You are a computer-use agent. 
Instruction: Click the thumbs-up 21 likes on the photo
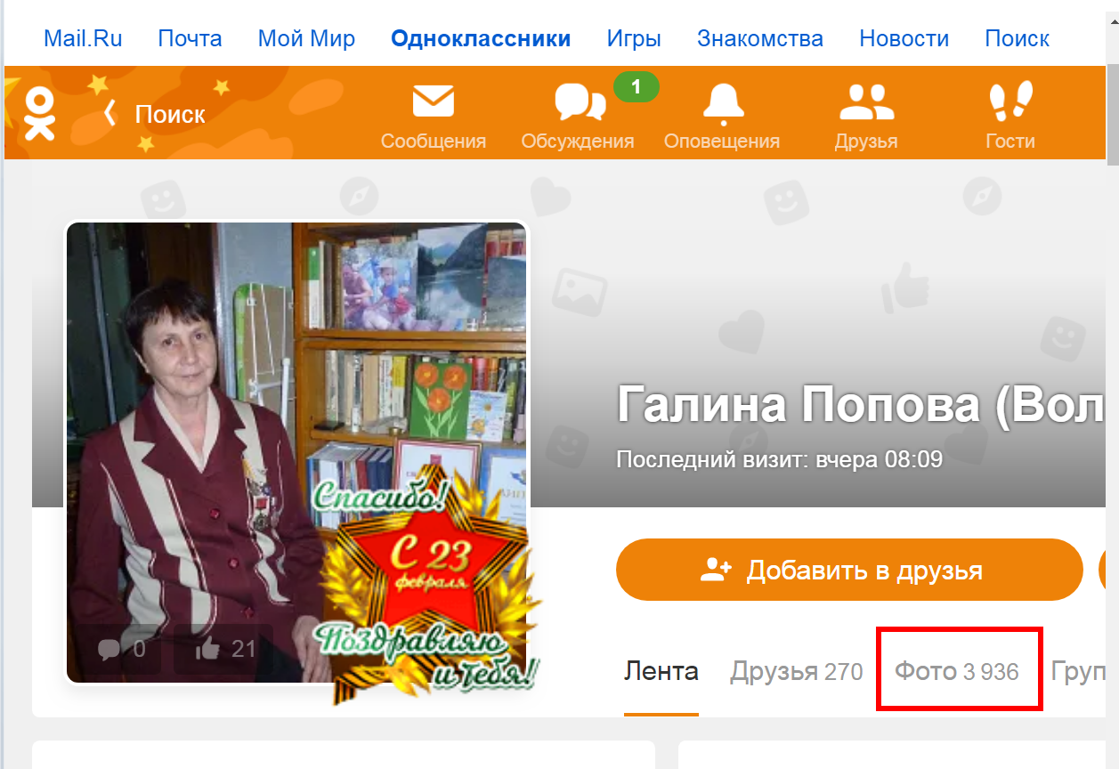pos(226,649)
